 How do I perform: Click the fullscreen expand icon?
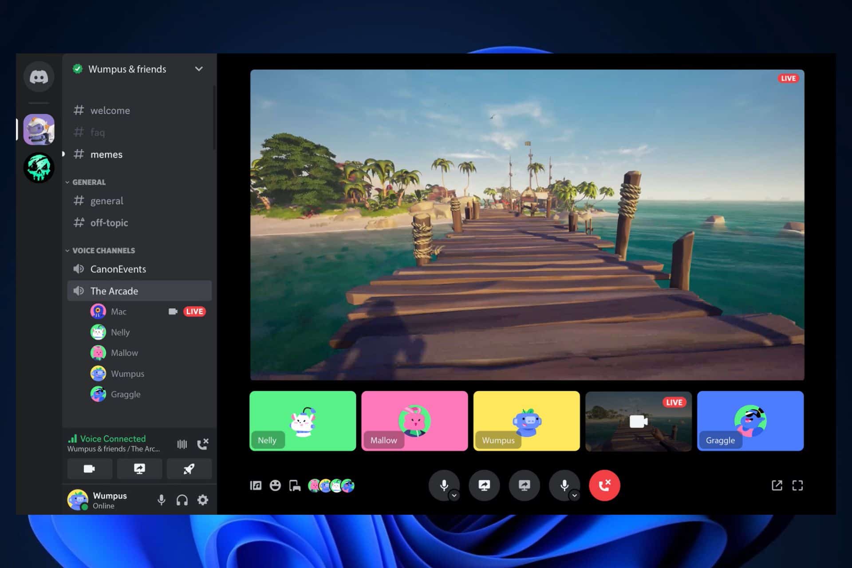(797, 485)
